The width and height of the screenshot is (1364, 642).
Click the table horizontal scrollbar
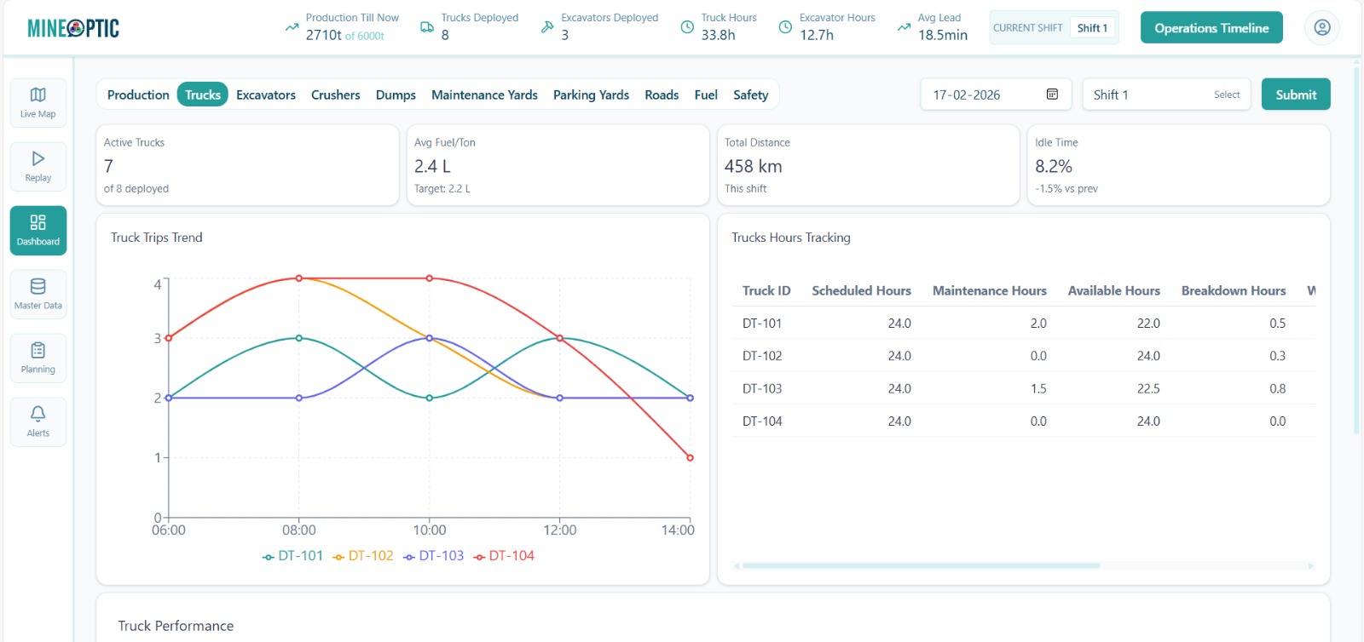point(921,565)
